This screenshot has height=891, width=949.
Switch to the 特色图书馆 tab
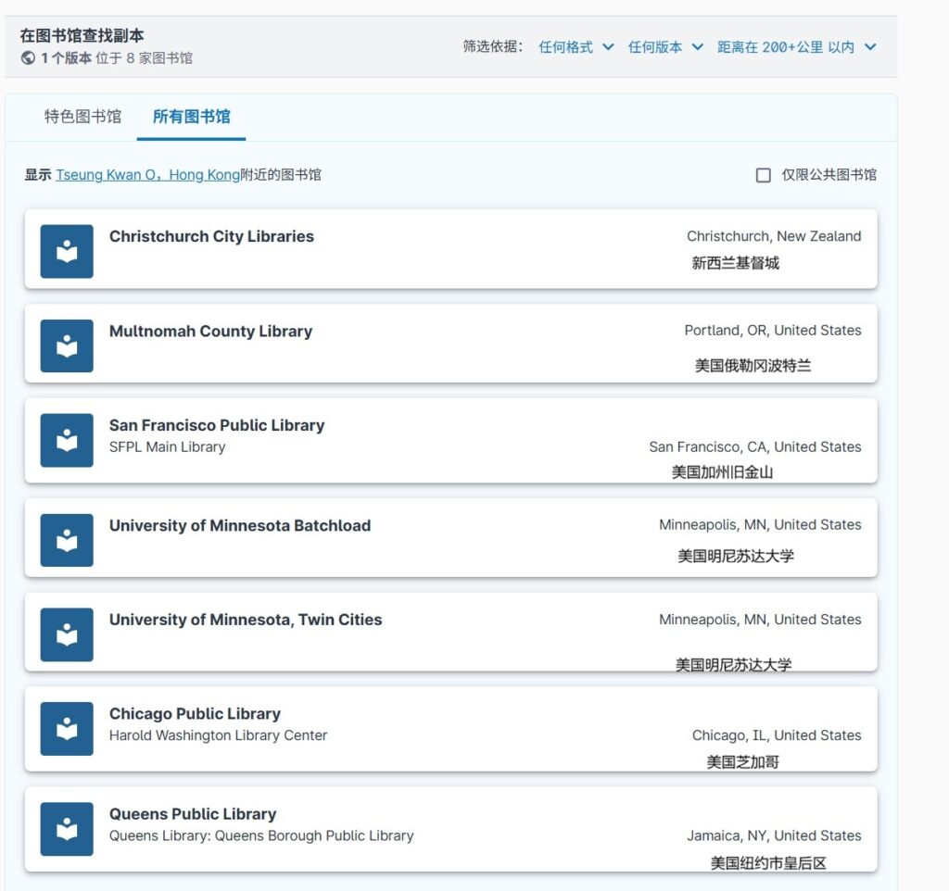[82, 117]
